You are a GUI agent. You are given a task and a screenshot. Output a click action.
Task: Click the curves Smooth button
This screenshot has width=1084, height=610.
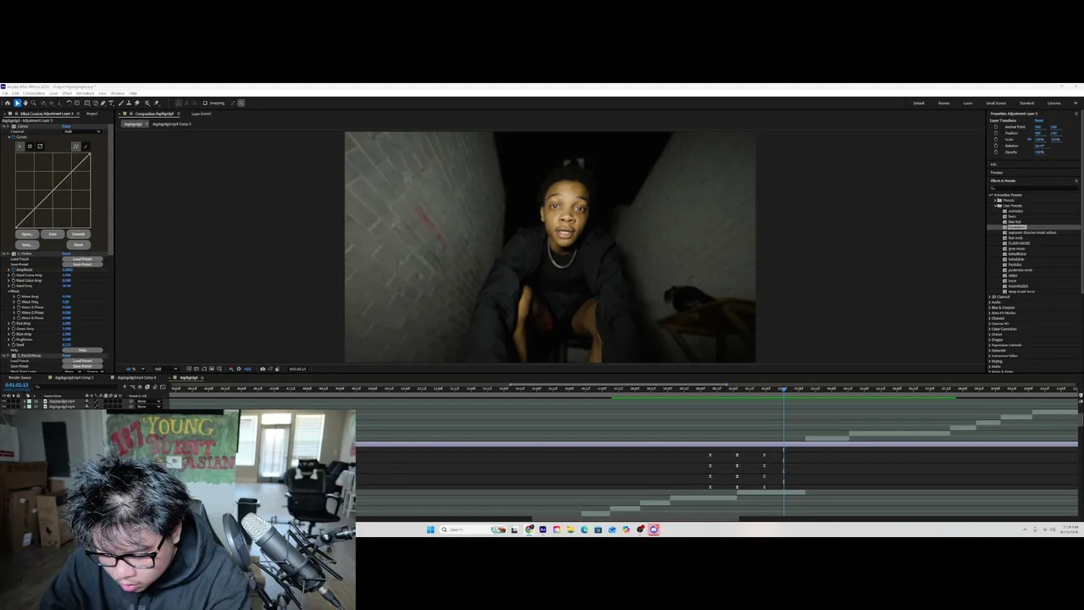tap(78, 235)
